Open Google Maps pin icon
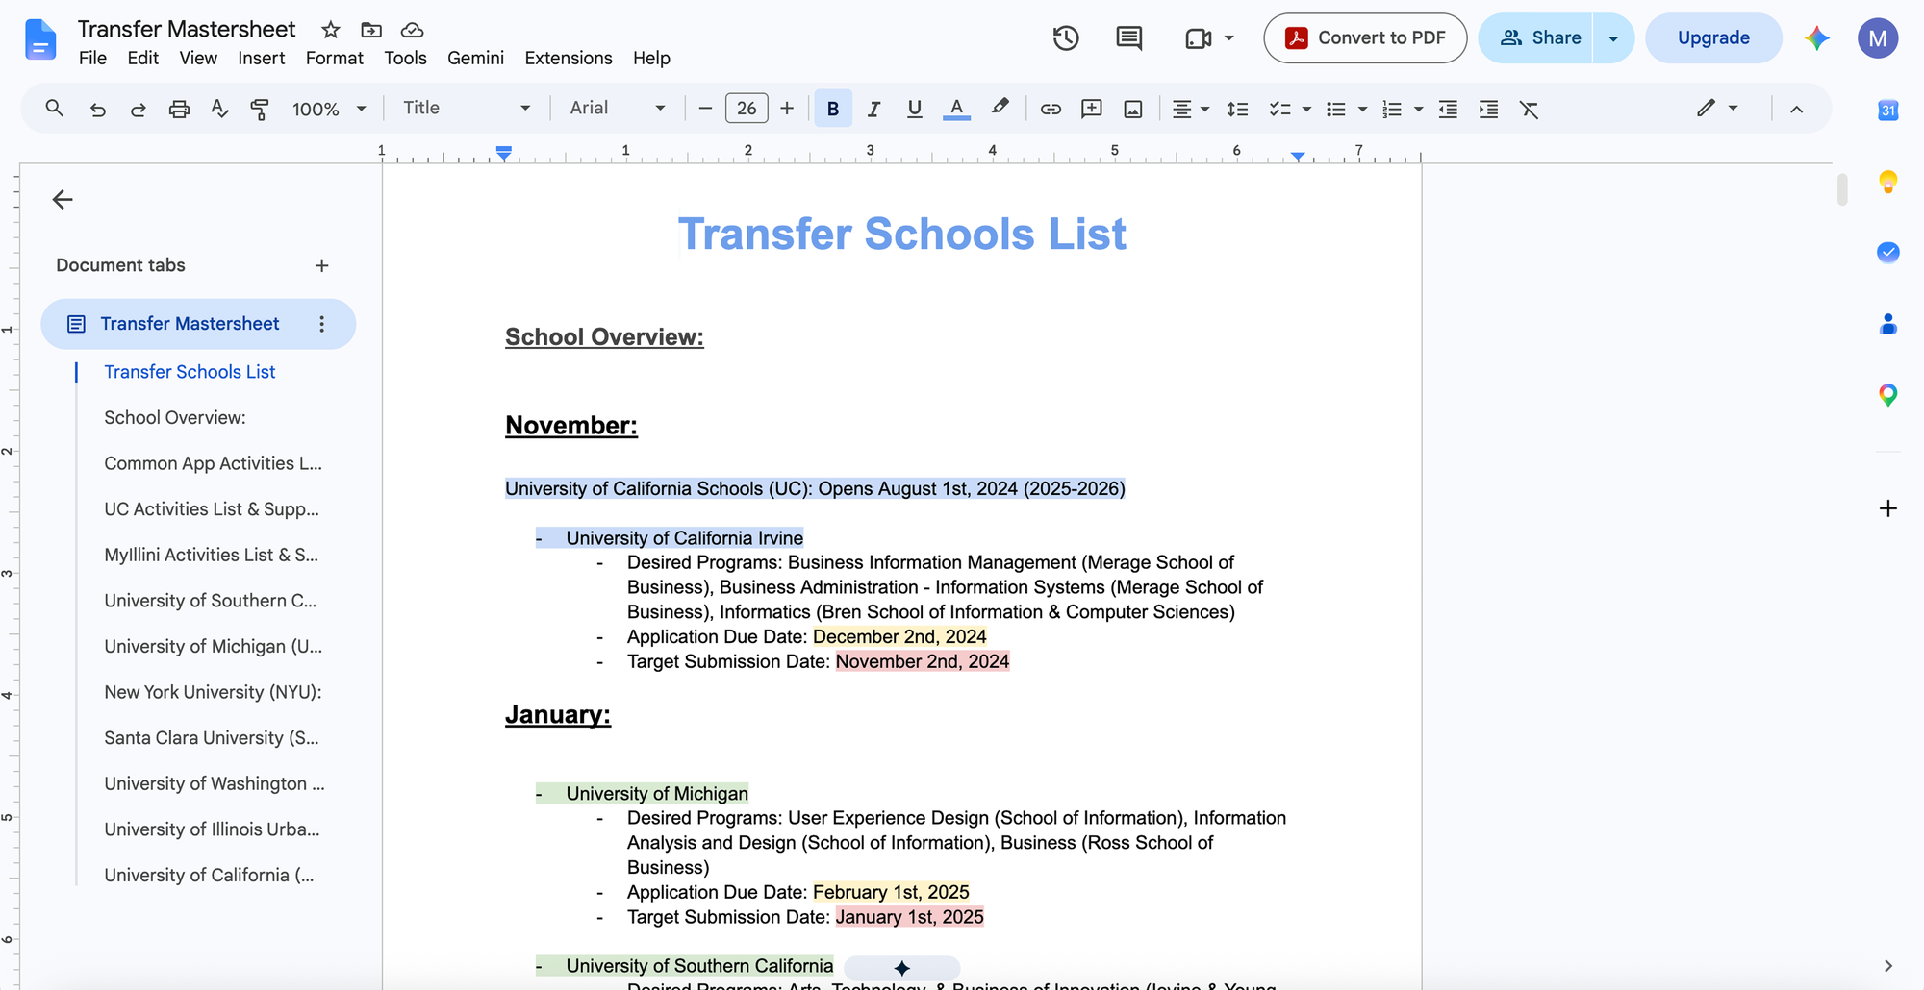Image resolution: width=1924 pixels, height=990 pixels. pos(1887,395)
